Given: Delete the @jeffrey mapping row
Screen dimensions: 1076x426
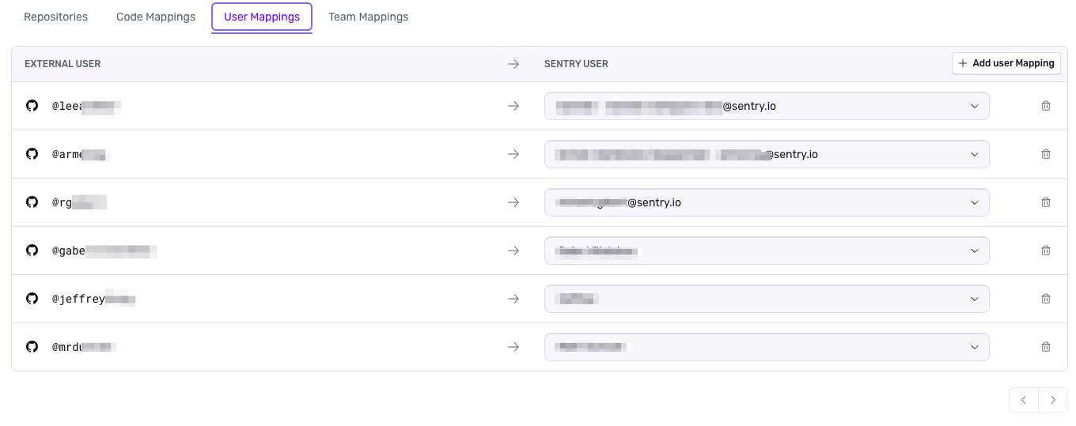Looking at the screenshot, I should click(1046, 299).
